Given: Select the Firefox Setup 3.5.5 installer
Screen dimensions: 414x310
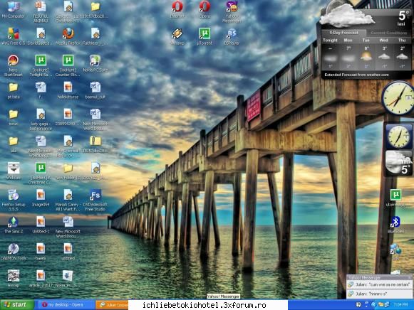Looking at the screenshot, I should 14,201.
